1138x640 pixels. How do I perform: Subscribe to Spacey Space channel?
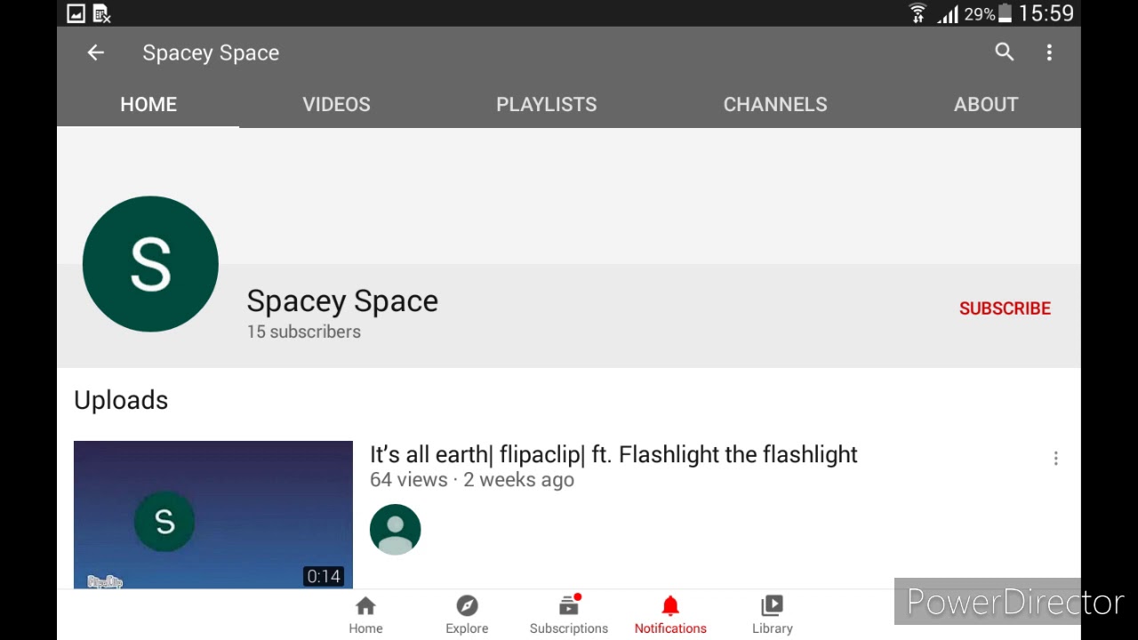tap(1005, 308)
